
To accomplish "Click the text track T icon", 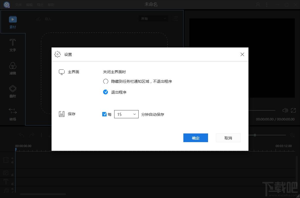I will point(6,182).
